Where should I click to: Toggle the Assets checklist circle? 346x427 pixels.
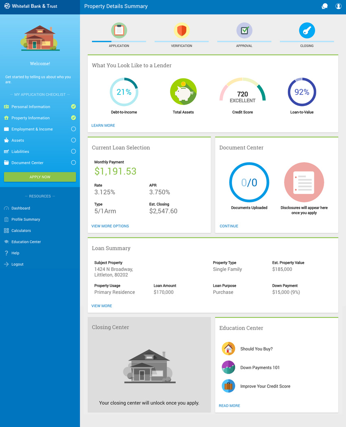coord(73,140)
